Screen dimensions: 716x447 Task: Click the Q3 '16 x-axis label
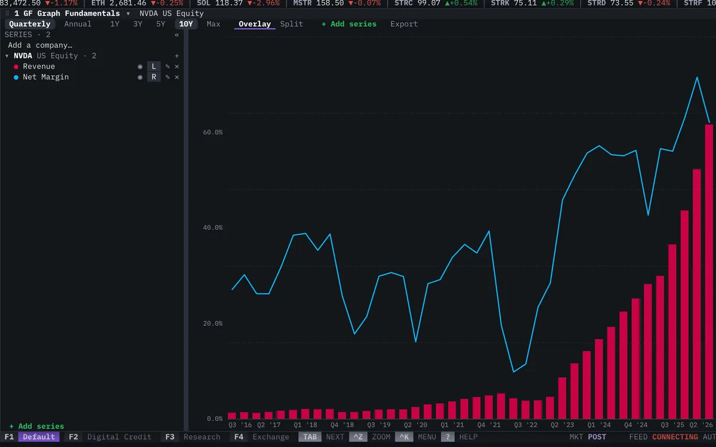tap(240, 426)
